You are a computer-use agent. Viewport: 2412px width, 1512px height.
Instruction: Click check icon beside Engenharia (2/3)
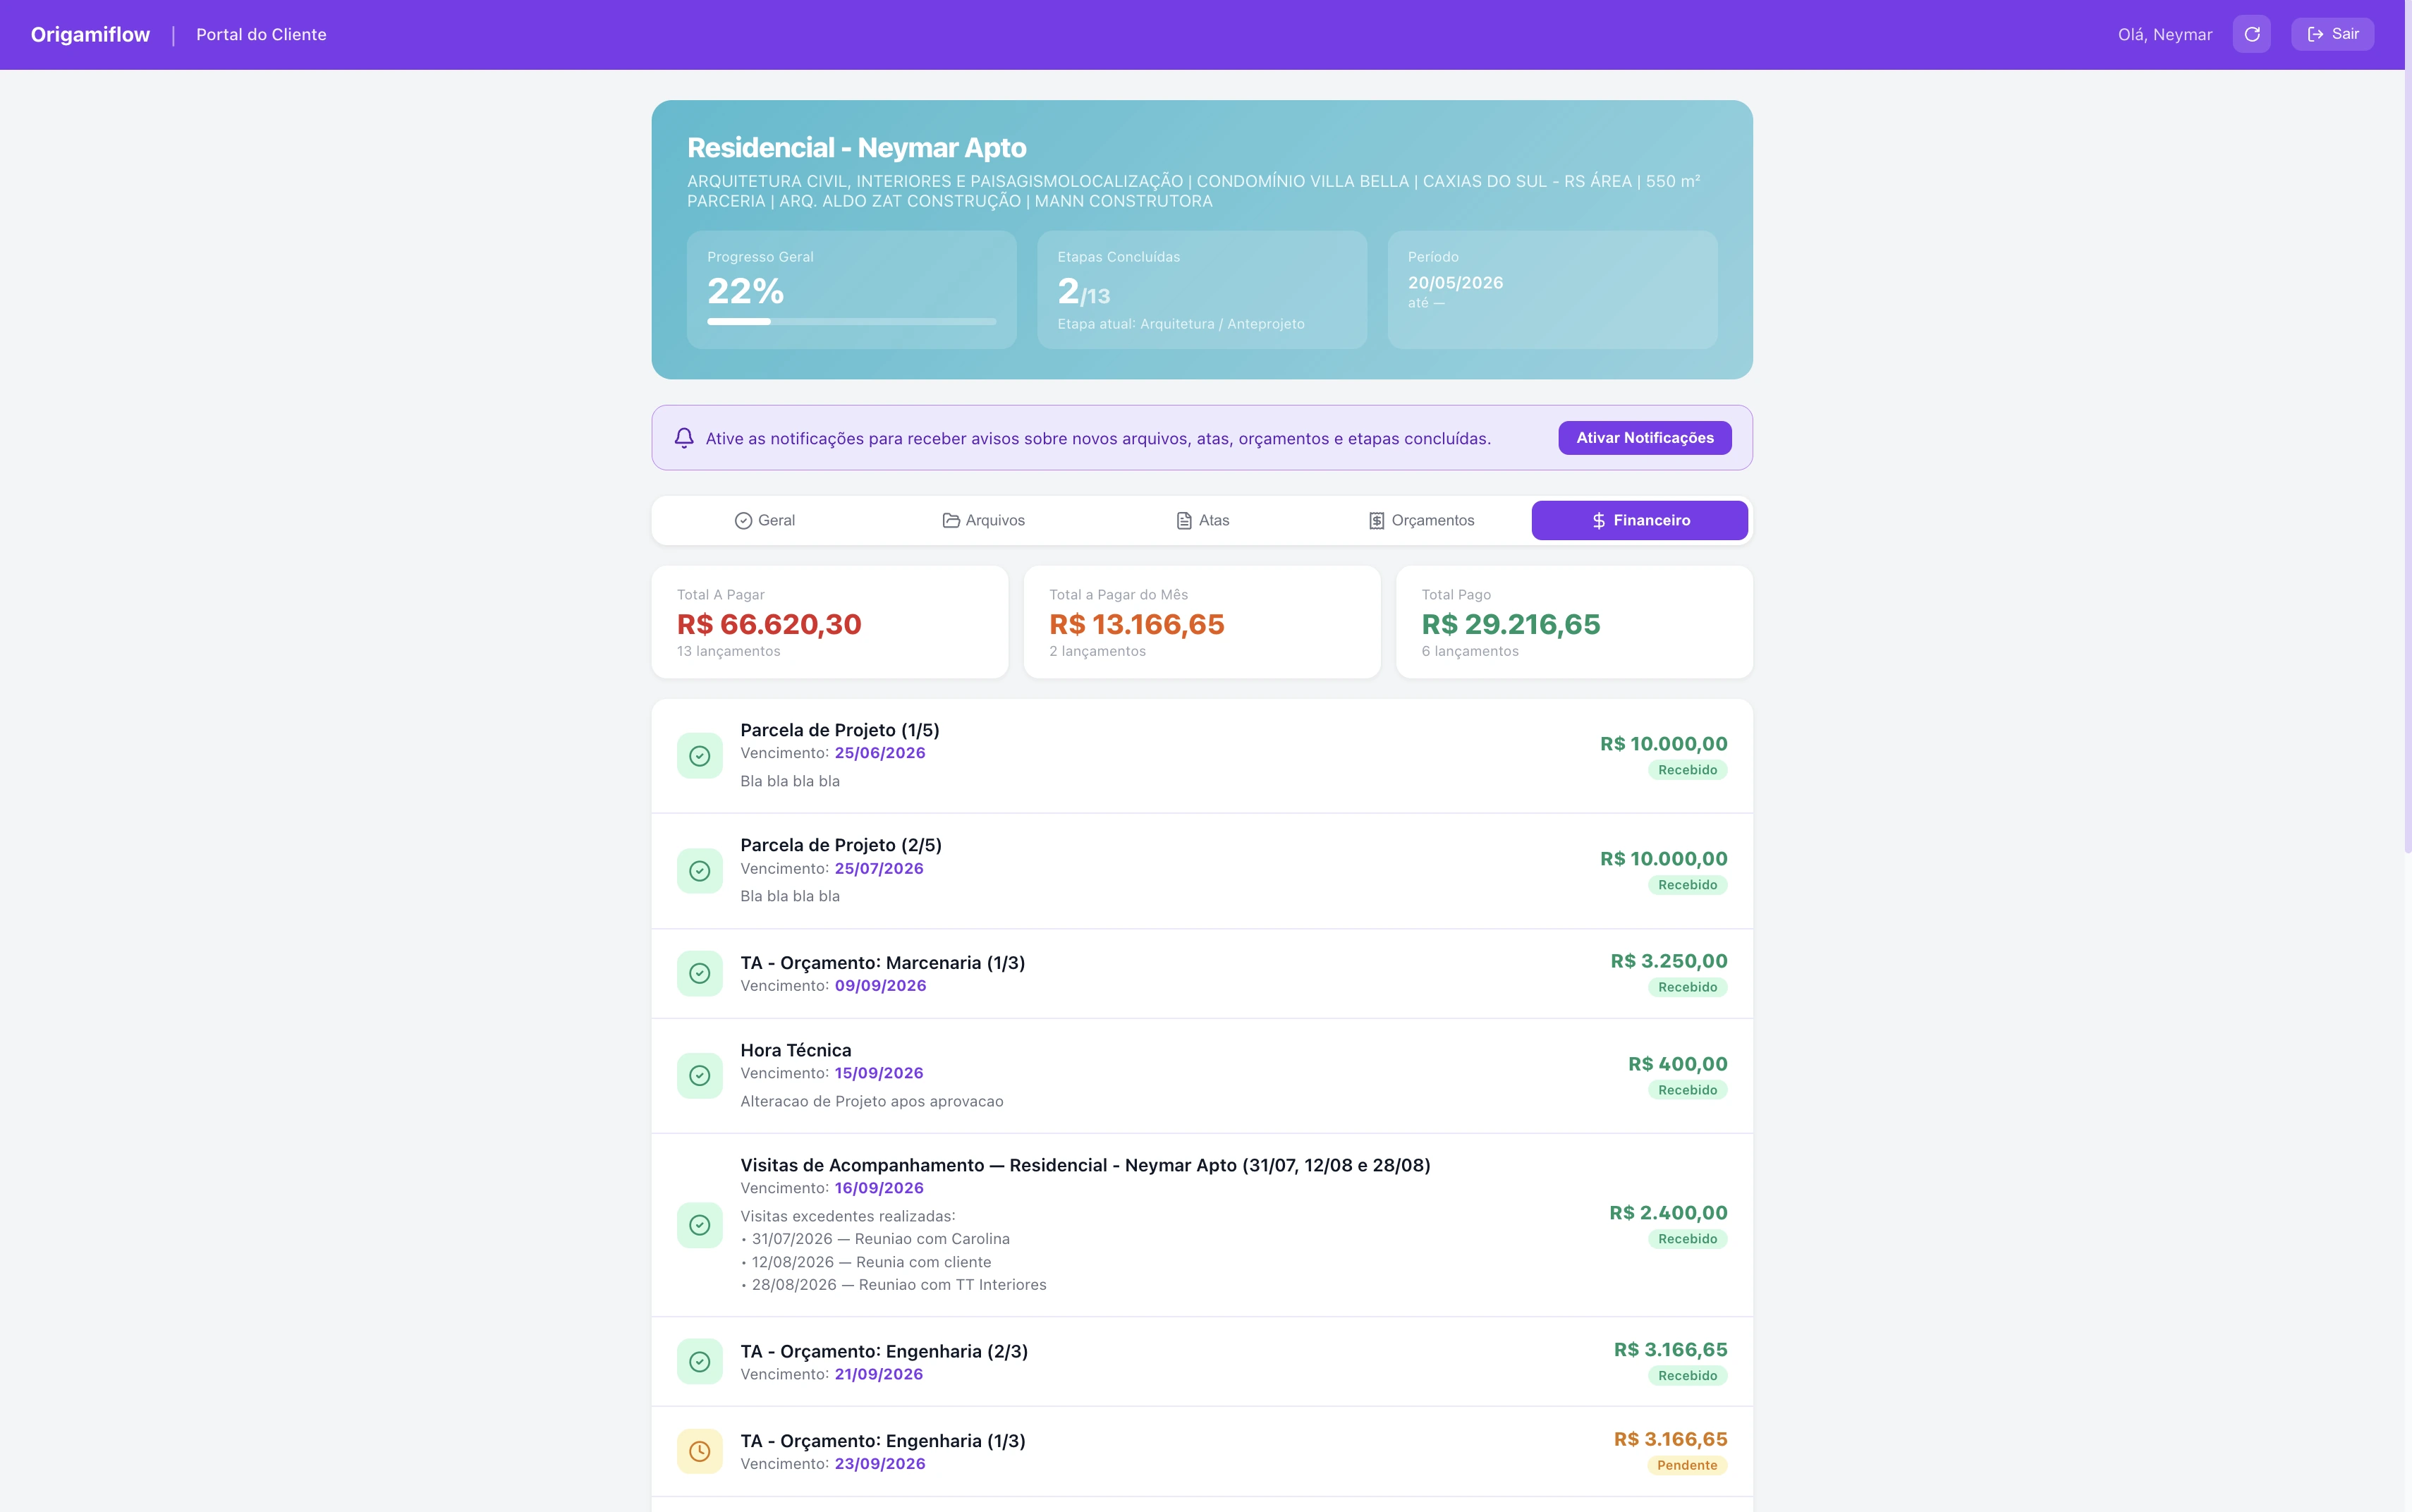(x=700, y=1362)
